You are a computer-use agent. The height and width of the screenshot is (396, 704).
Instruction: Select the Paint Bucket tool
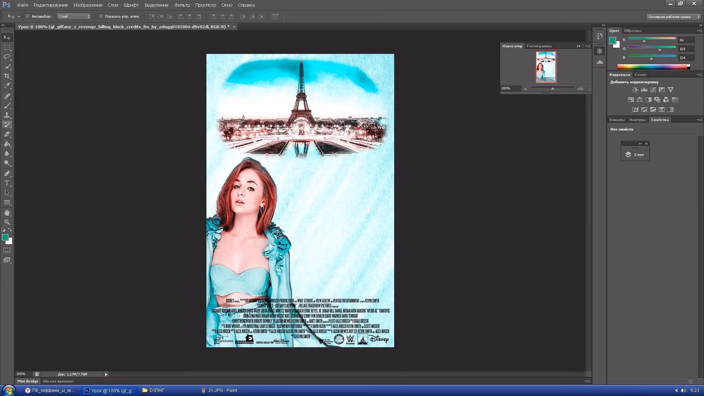tap(7, 144)
